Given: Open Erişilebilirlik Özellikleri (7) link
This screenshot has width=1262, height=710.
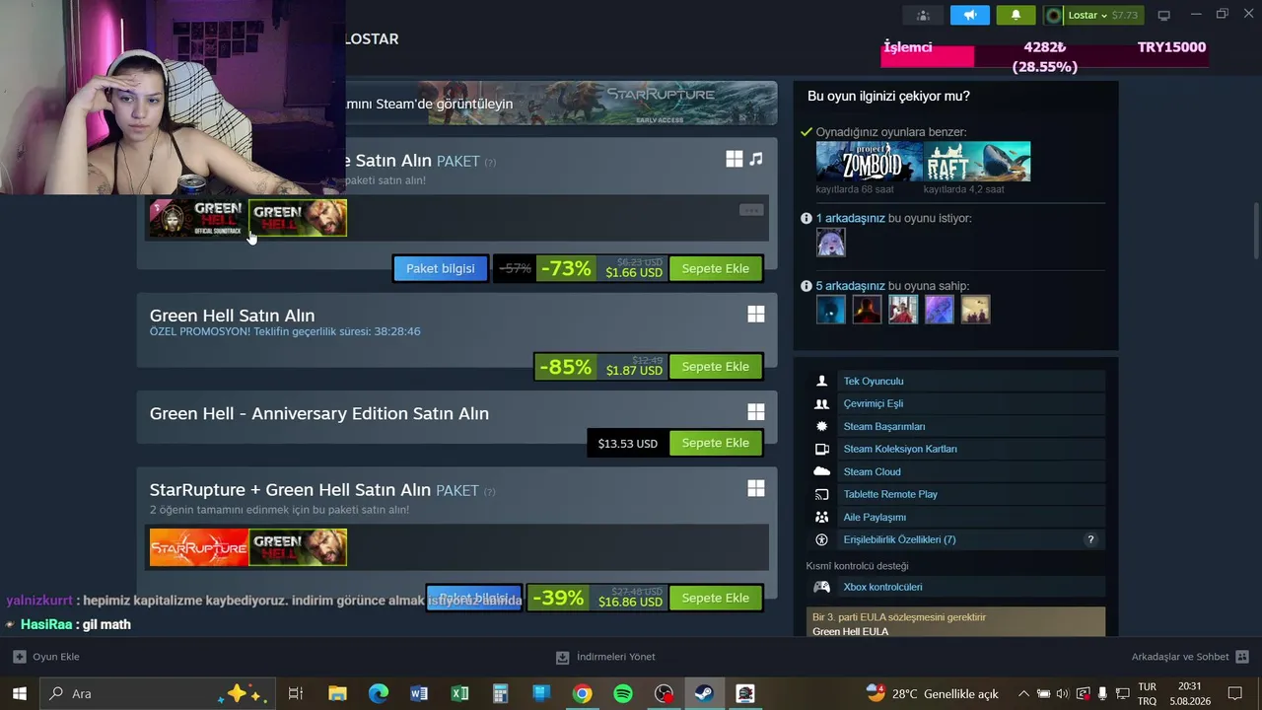Looking at the screenshot, I should pyautogui.click(x=900, y=539).
